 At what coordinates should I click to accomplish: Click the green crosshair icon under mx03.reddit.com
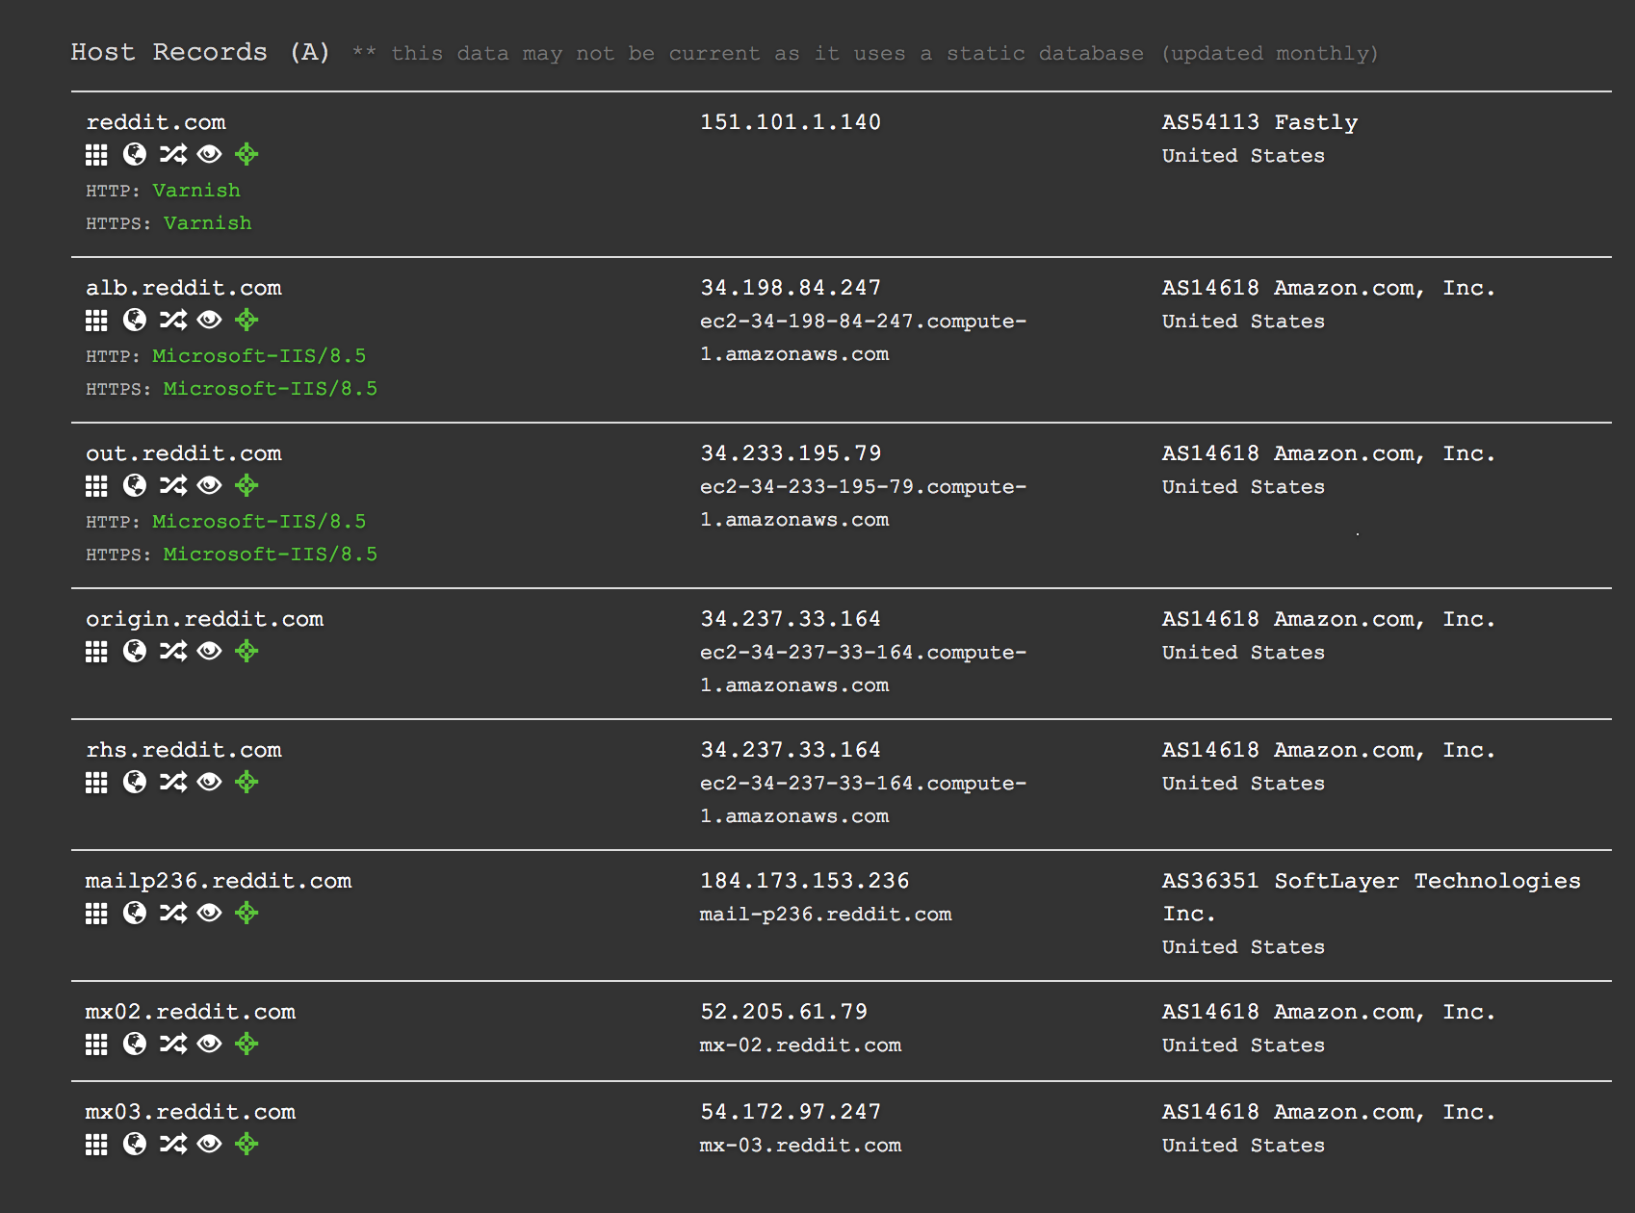click(247, 1144)
